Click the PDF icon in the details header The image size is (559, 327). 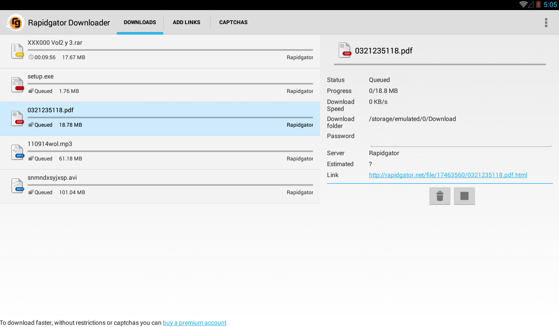pyautogui.click(x=345, y=50)
